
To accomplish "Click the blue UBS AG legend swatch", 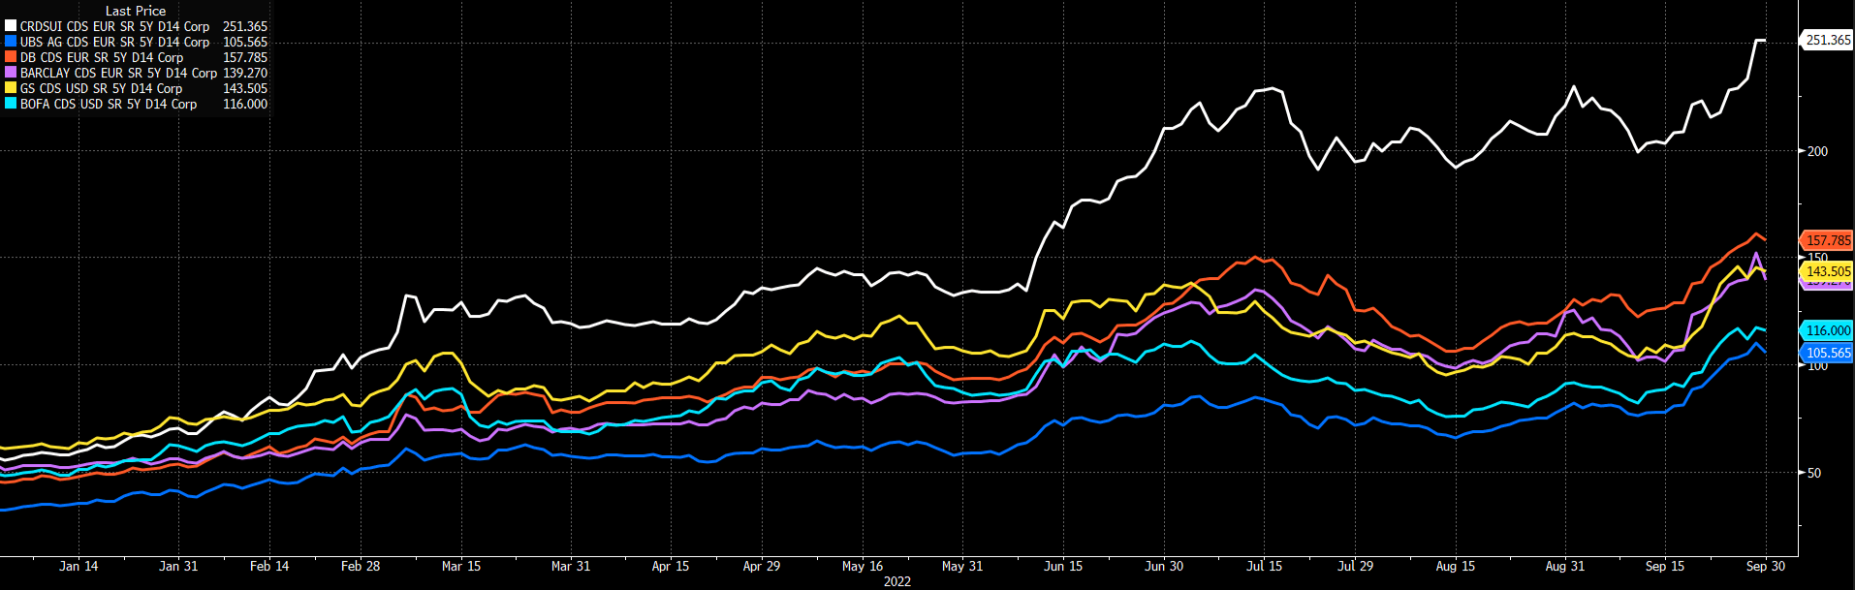I will pos(11,42).
